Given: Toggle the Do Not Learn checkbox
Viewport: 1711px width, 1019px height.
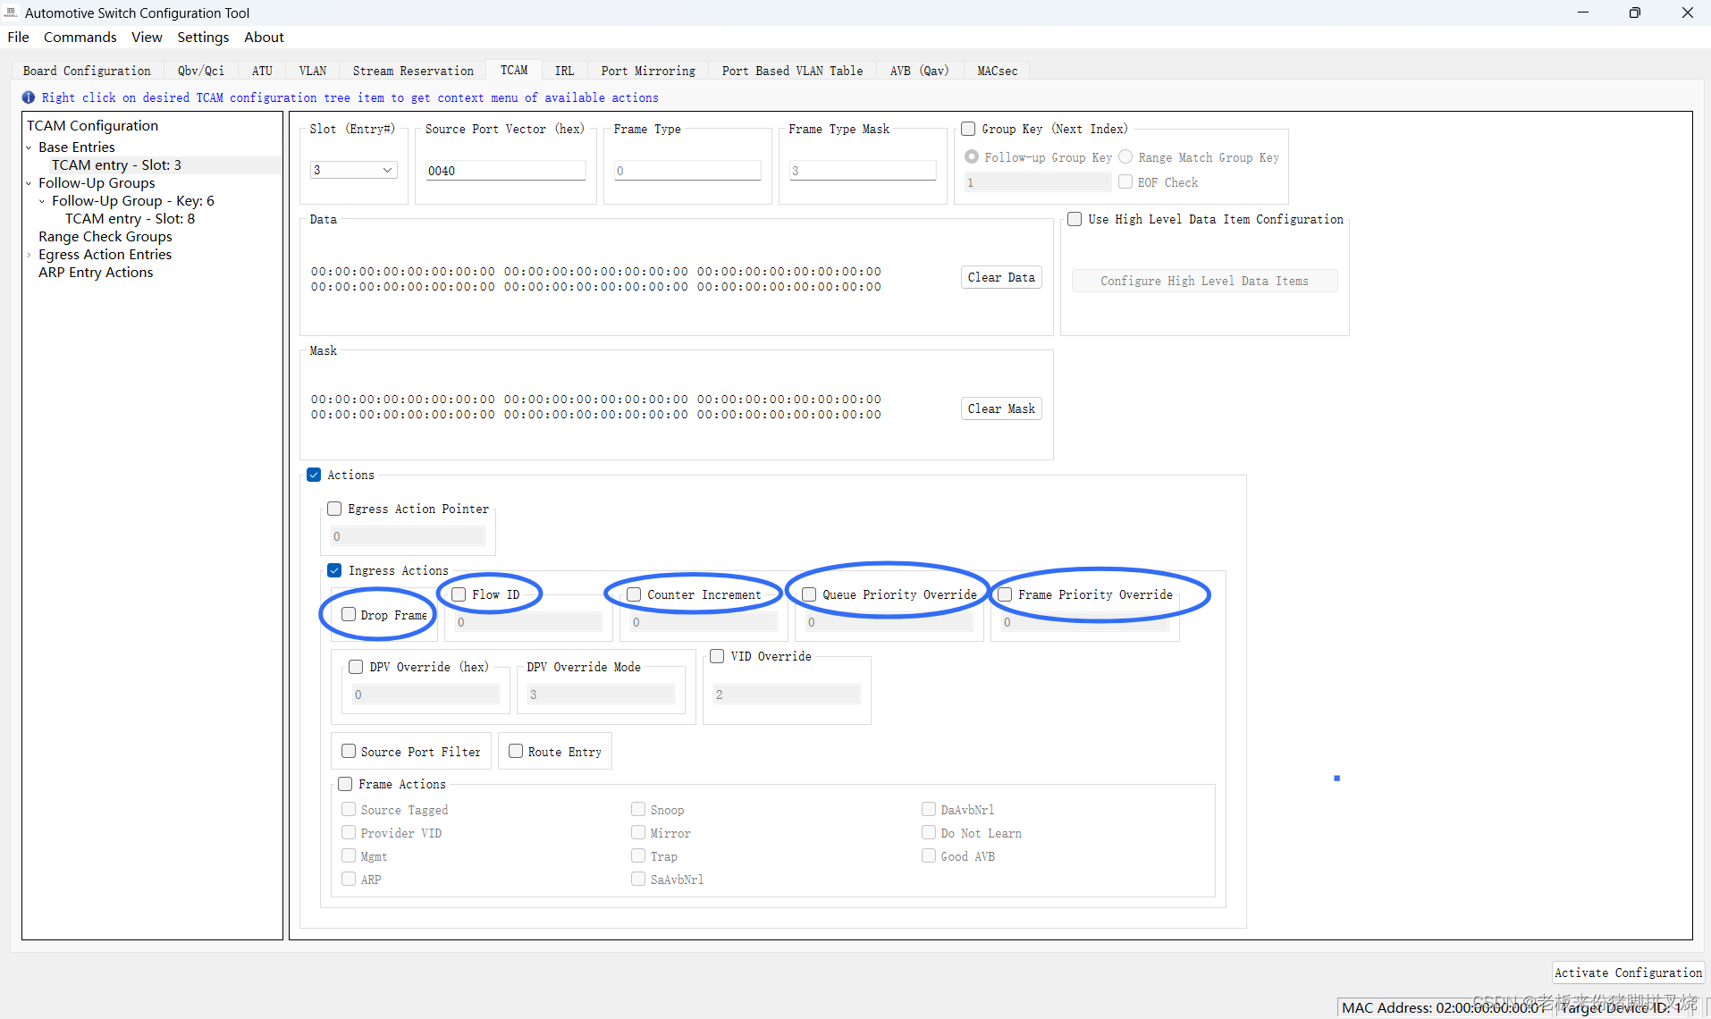Looking at the screenshot, I should [x=929, y=832].
